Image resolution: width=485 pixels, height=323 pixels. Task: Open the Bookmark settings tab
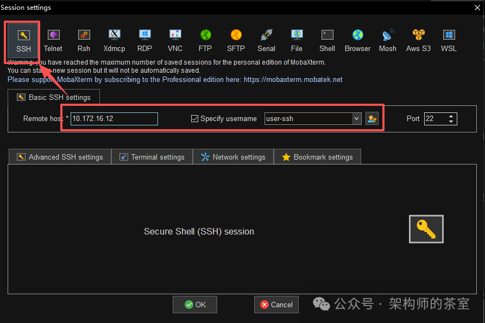(317, 157)
